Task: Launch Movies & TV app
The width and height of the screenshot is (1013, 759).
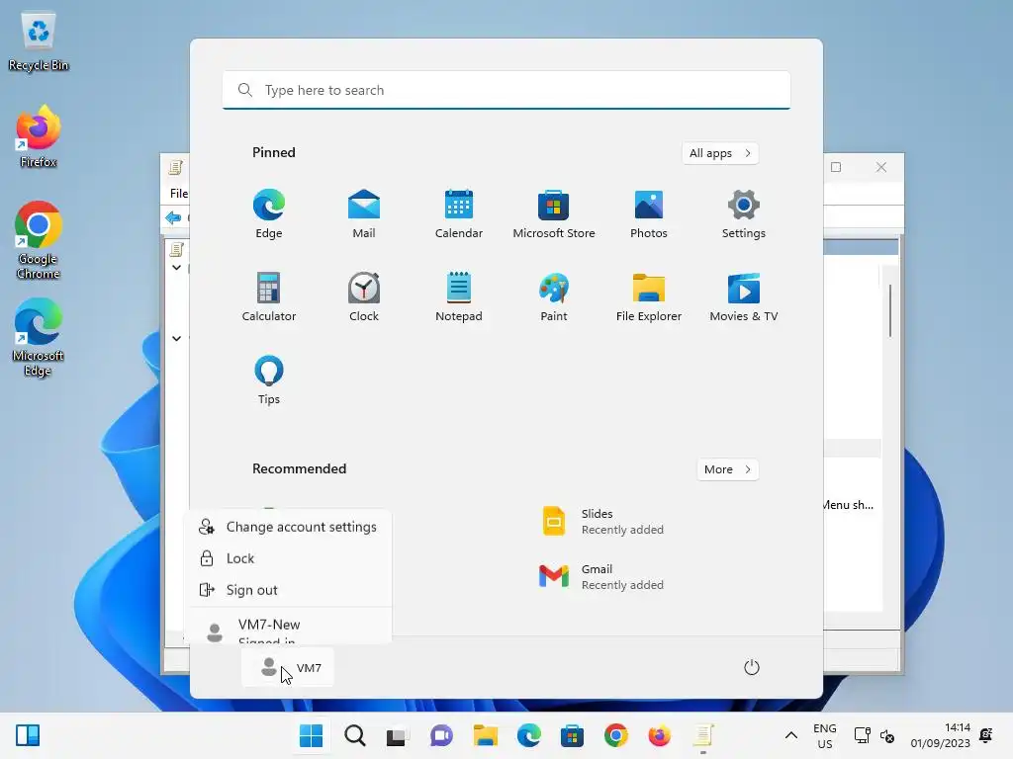Action: (744, 296)
